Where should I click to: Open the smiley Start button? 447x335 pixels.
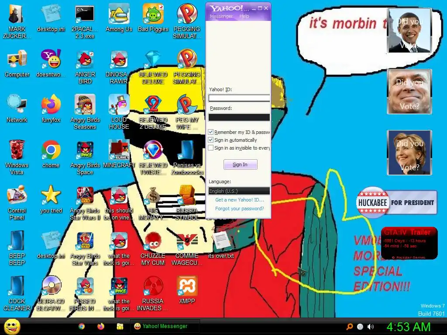(x=12, y=326)
